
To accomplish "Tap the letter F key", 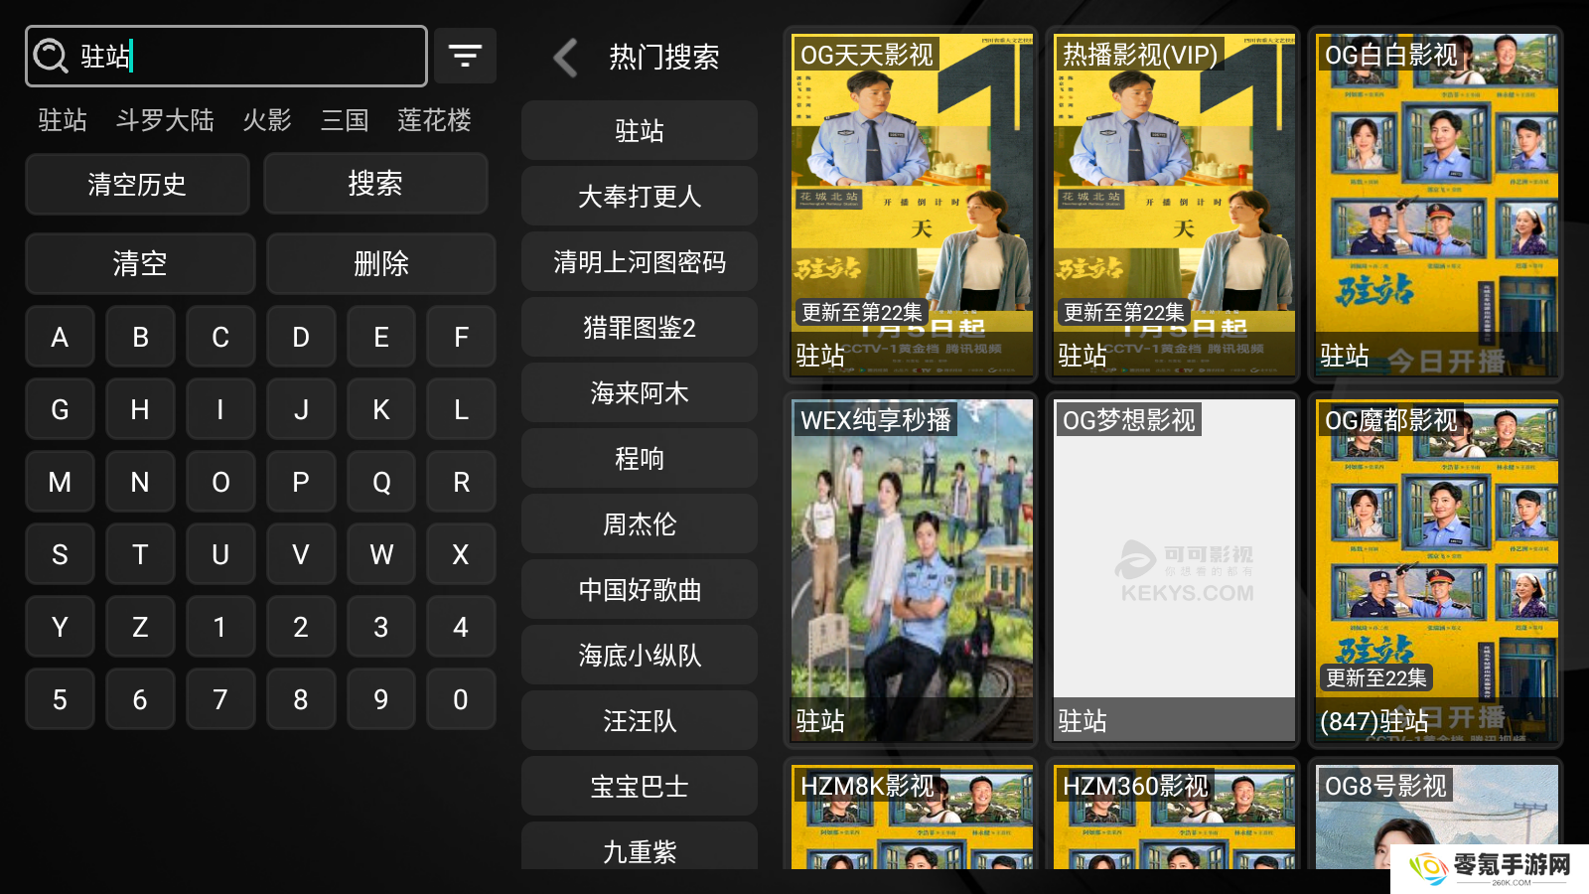I will [x=461, y=337].
